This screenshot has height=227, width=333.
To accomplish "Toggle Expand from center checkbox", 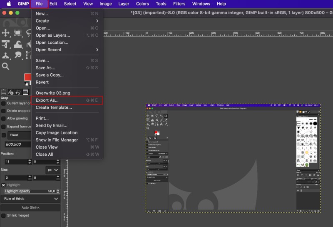I will coord(3,127).
